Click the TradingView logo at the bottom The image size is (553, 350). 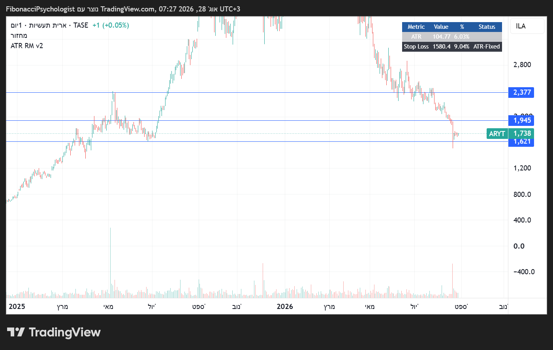pyautogui.click(x=54, y=332)
